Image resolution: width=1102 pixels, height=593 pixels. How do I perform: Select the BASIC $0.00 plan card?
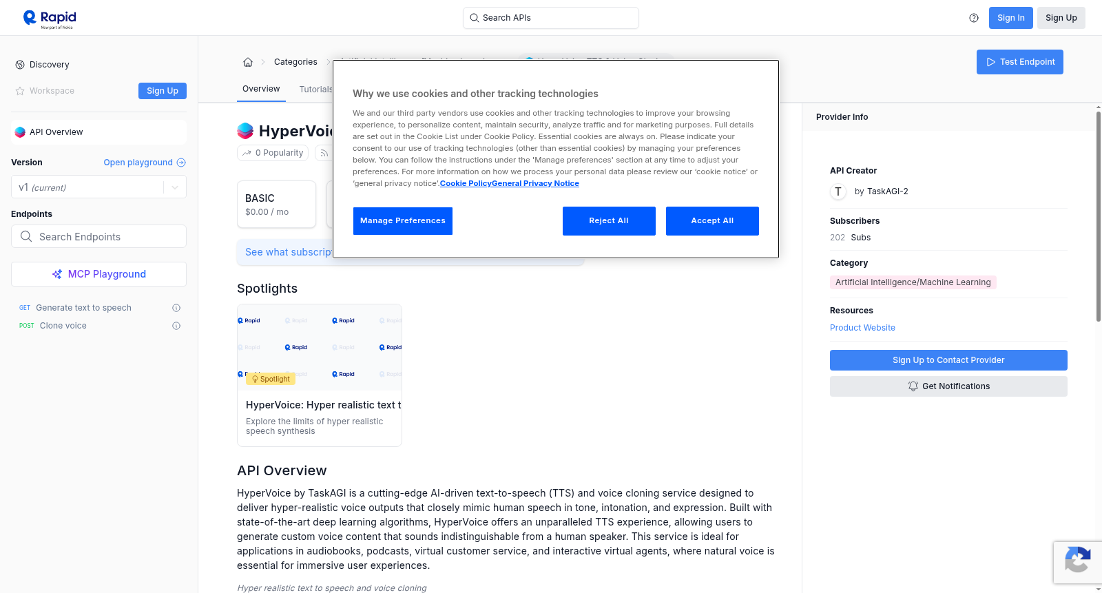(x=276, y=205)
